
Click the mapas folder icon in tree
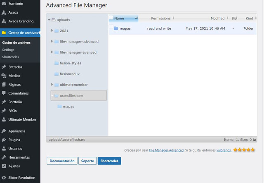[59, 107]
